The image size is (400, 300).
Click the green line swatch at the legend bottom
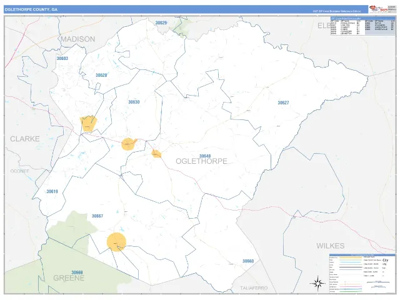coord(351,291)
